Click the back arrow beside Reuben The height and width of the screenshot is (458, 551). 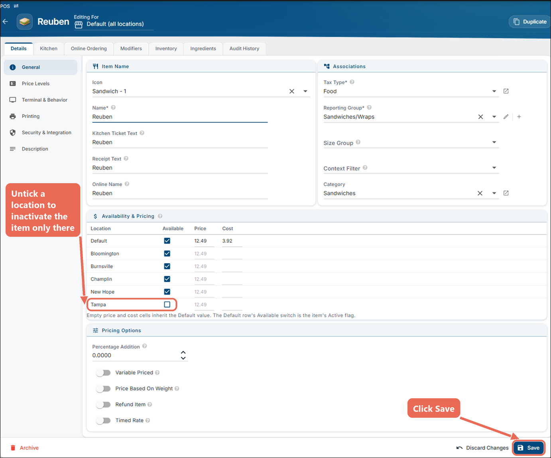click(x=5, y=22)
